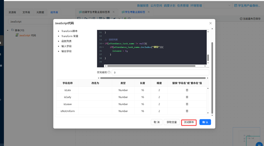
Task: Select the isNoUniform field name cell
Action: [x=68, y=111]
